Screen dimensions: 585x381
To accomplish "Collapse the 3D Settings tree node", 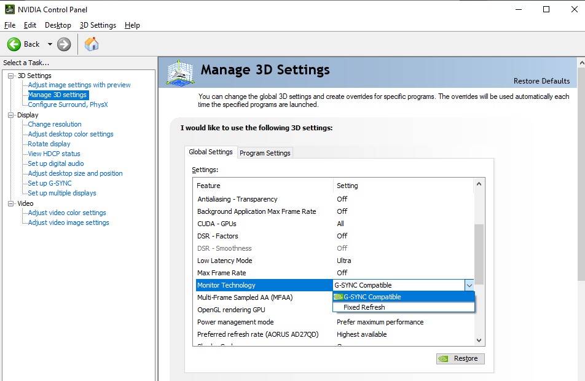I will click(11, 76).
